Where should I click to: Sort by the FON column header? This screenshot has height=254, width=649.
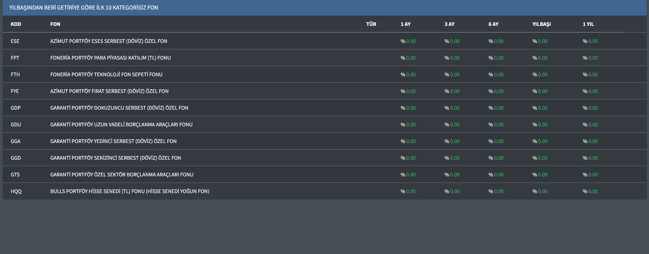55,24
